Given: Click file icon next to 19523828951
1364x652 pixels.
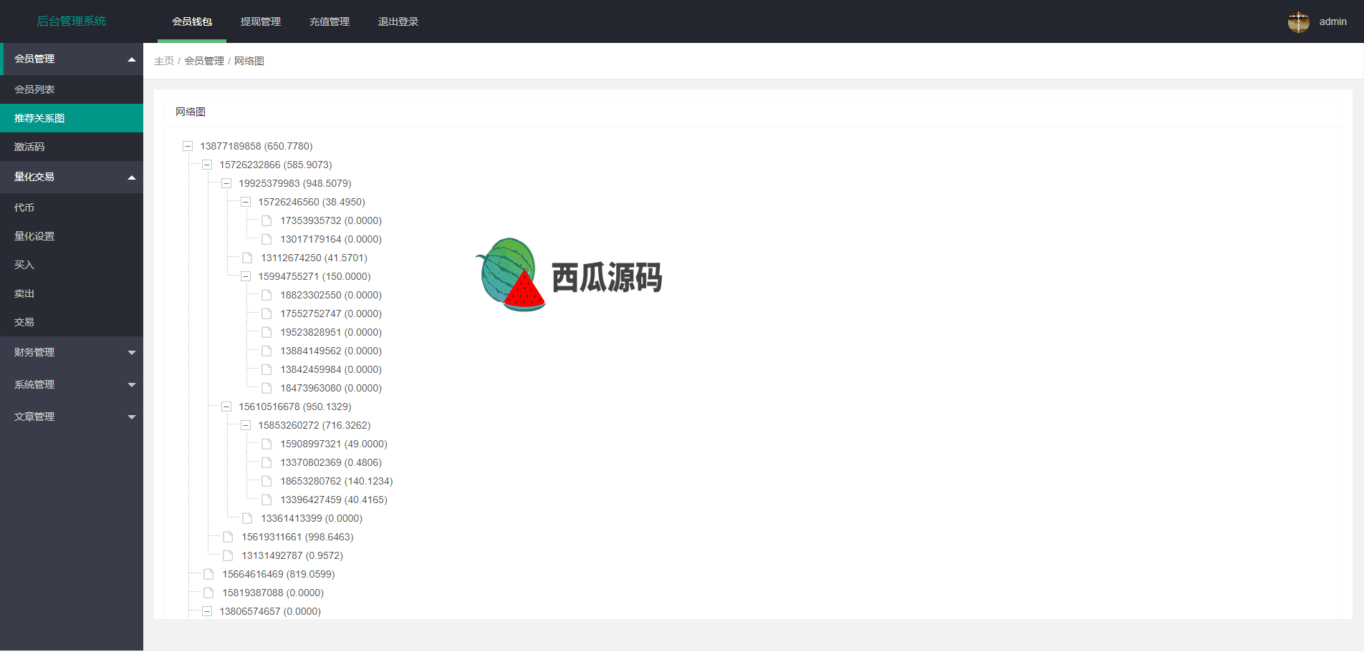Looking at the screenshot, I should 266,332.
